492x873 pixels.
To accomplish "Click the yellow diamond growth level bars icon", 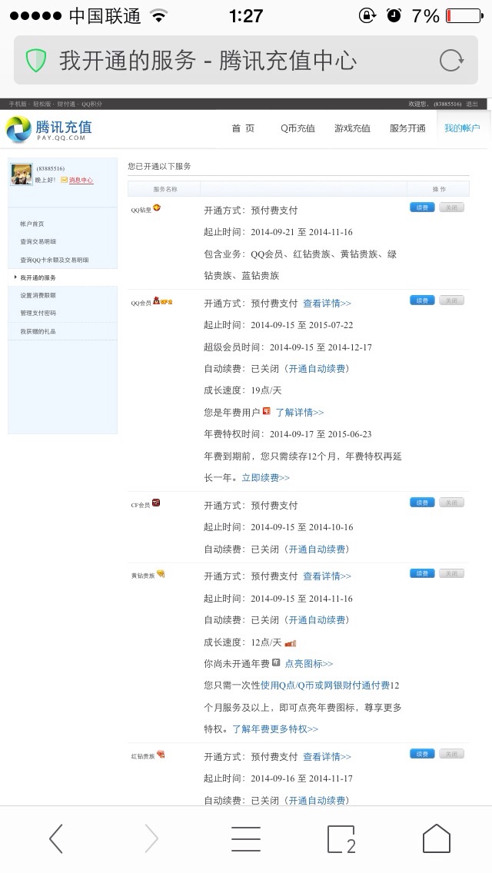I will tap(291, 643).
